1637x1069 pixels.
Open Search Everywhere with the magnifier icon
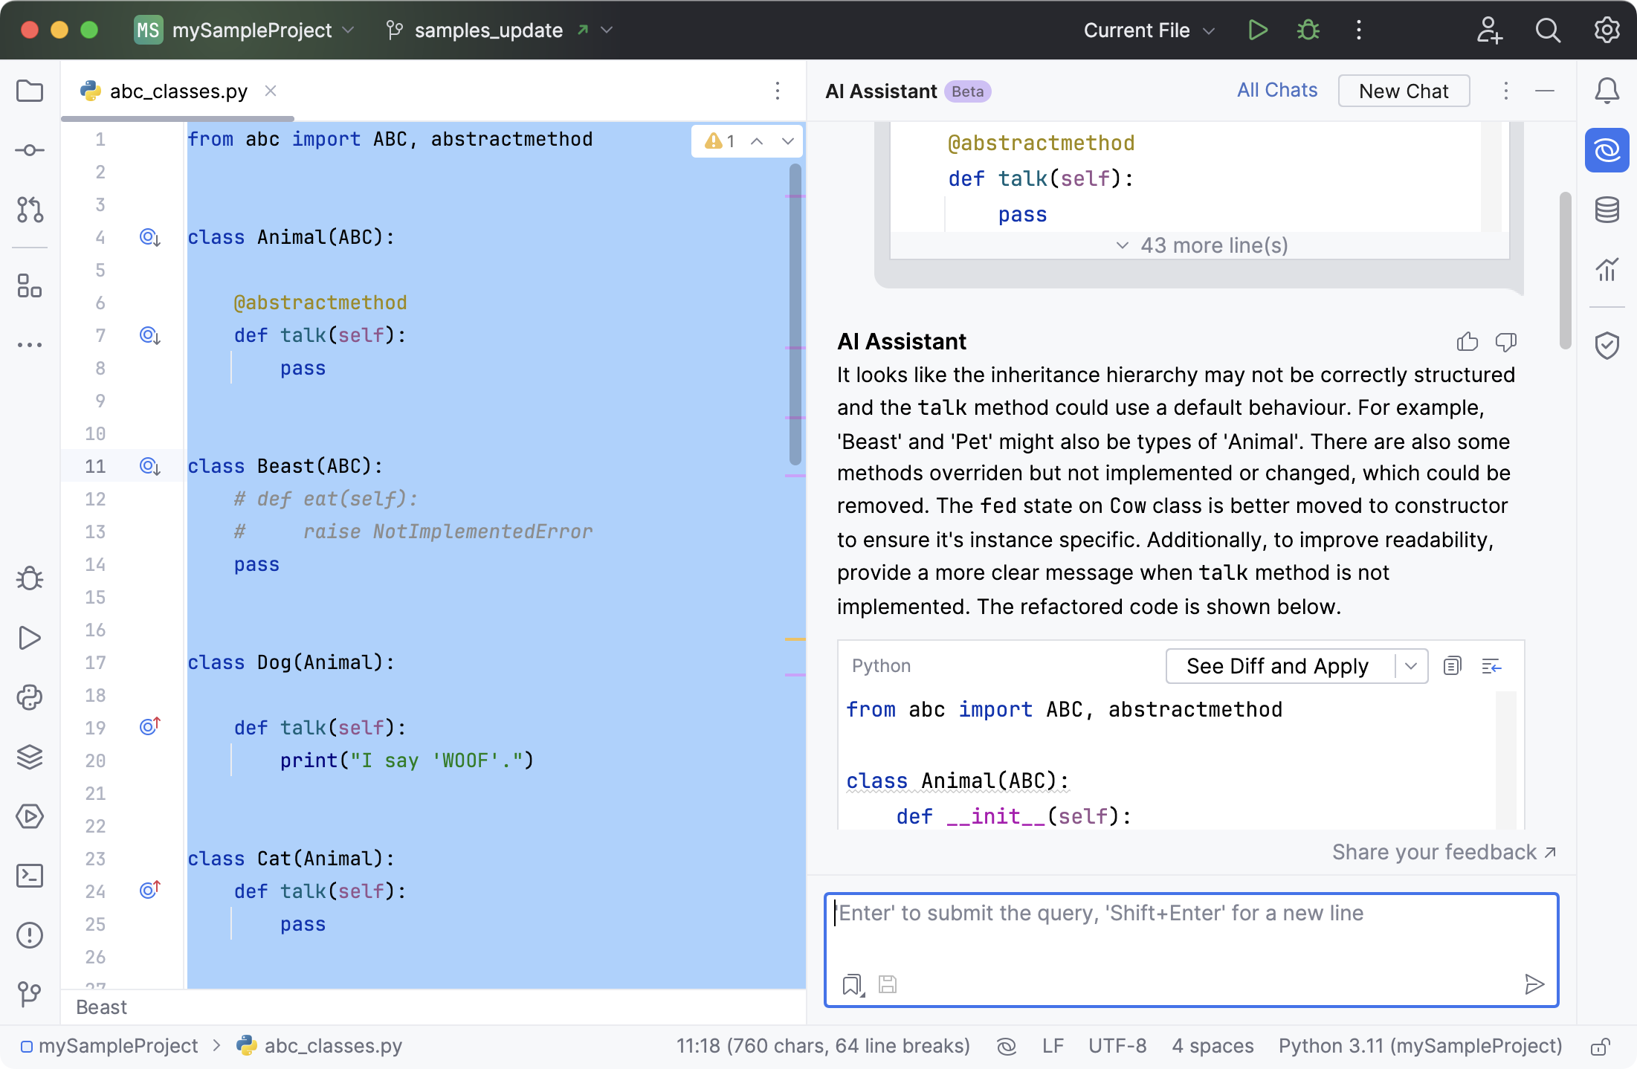point(1547,30)
